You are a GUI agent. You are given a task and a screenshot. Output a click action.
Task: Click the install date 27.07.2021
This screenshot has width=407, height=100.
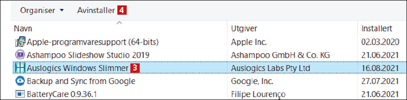[x=380, y=81]
